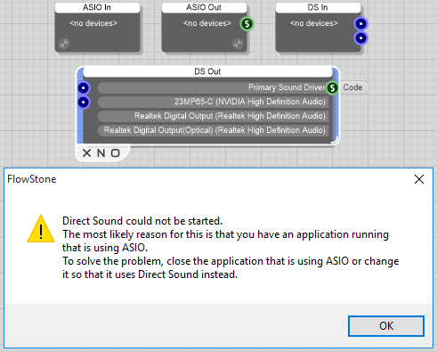Click the N button below DS Out

pyautogui.click(x=101, y=153)
